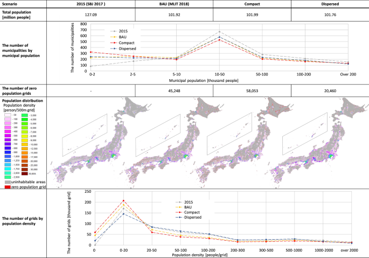Select the '2015 (SBJ 2017)' column header
The image size is (369, 258).
[x=91, y=4]
